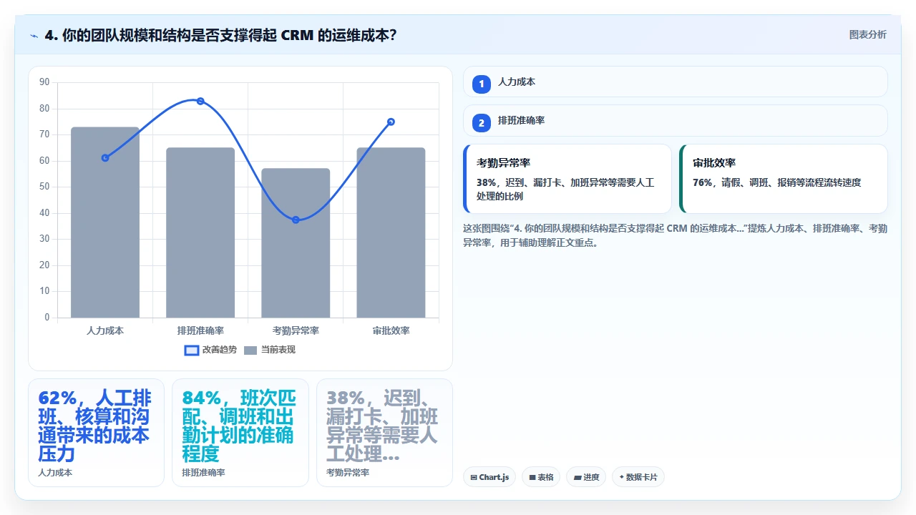Select numbered item 2 排班准确率

click(x=675, y=121)
